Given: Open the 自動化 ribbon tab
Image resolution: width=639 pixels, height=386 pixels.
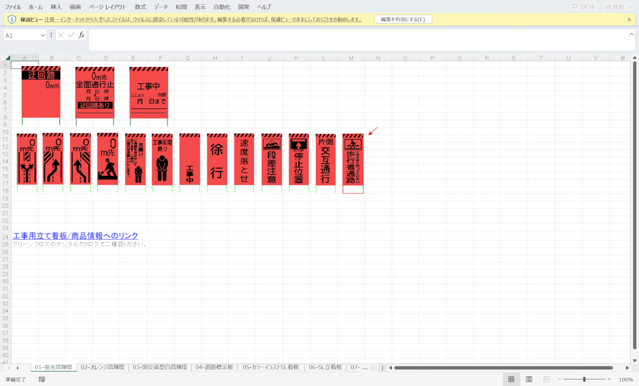Looking at the screenshot, I should 222,7.
